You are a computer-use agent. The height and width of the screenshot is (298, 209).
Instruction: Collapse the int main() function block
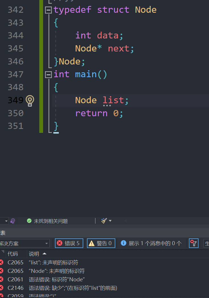(x=48, y=75)
